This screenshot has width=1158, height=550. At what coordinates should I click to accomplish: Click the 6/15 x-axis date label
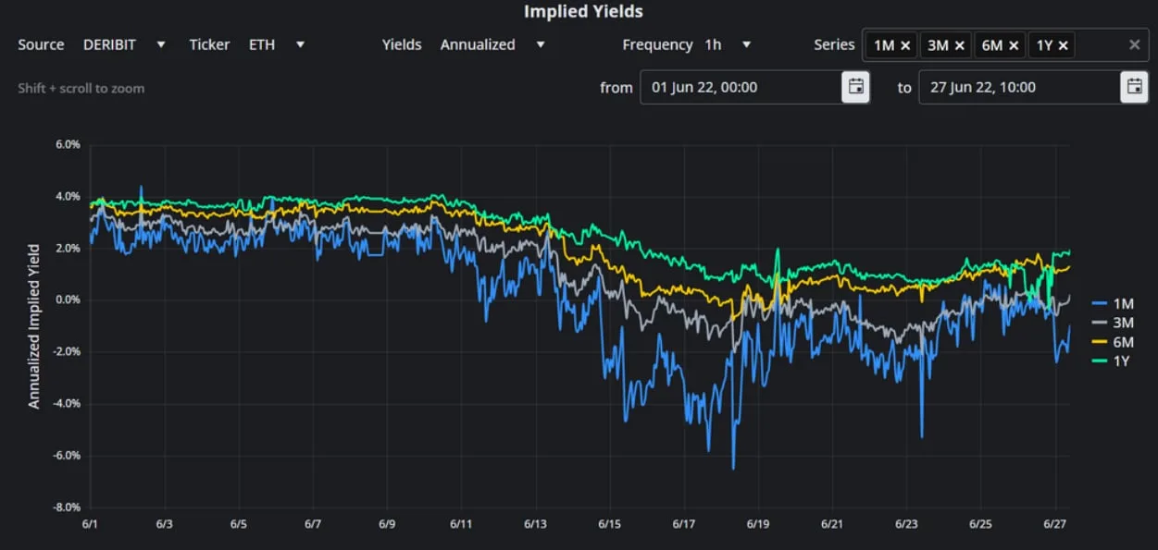609,524
